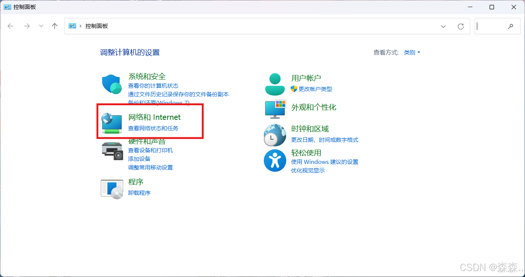Viewport: 525px width, 277px height.
Task: Open 通过文件历史记录保存你的文件备份副本
Action: (x=178, y=94)
